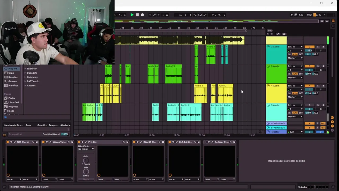Click the 2 Audio volume value -6.3
339x191 pixels.
[x=310, y=50]
